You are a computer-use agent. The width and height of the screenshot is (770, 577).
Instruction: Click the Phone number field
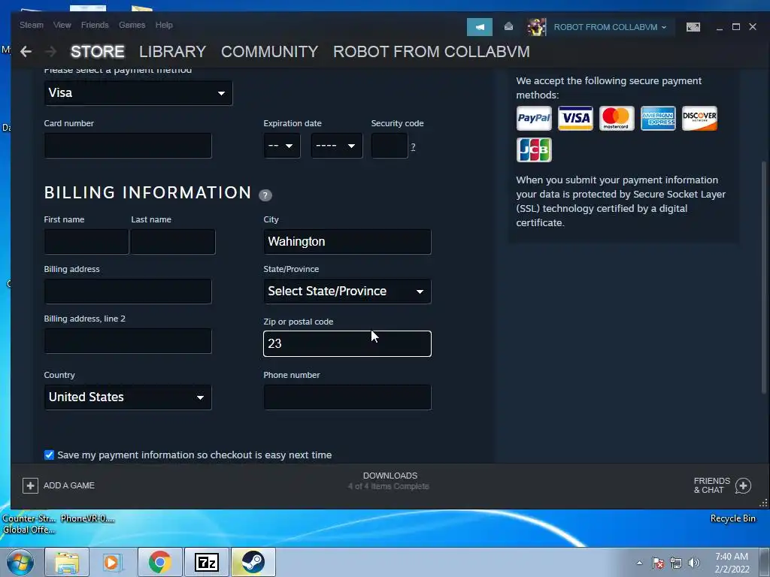coord(347,397)
